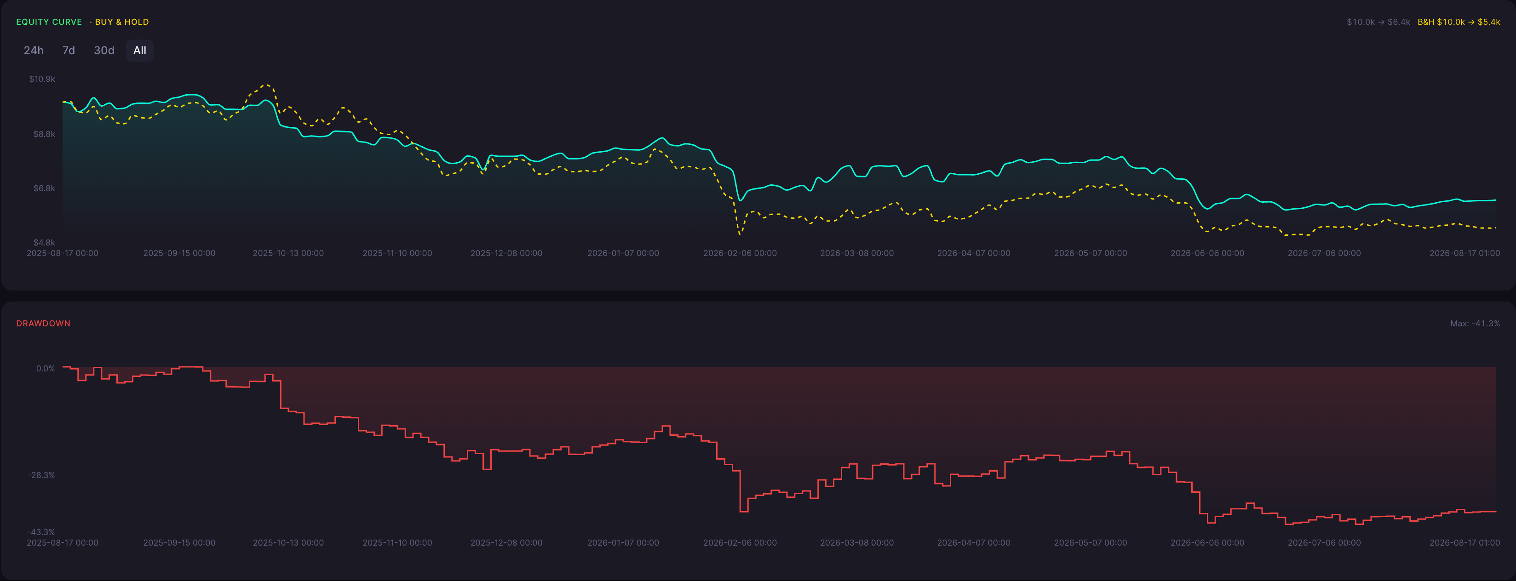Click 2025-11-10 00:00 on the drawdown chart axis

click(x=397, y=543)
